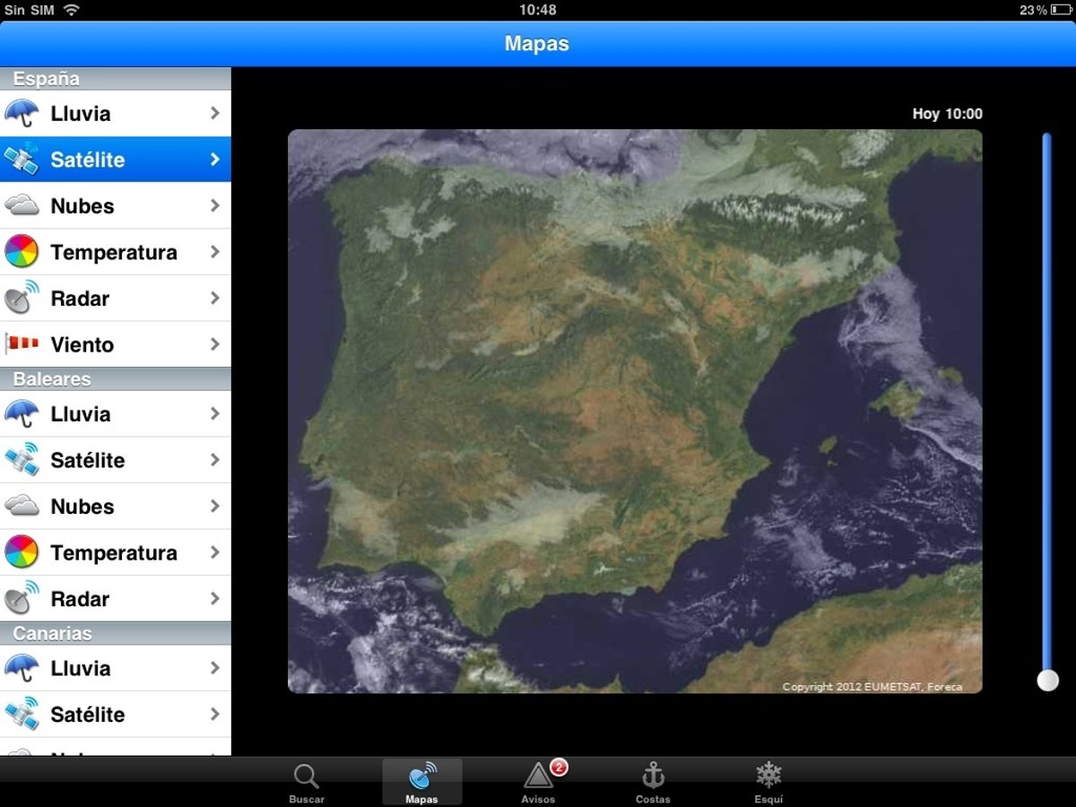Tap the umbrella icon for España Lluvia
This screenshot has height=807, width=1076.
tap(22, 114)
